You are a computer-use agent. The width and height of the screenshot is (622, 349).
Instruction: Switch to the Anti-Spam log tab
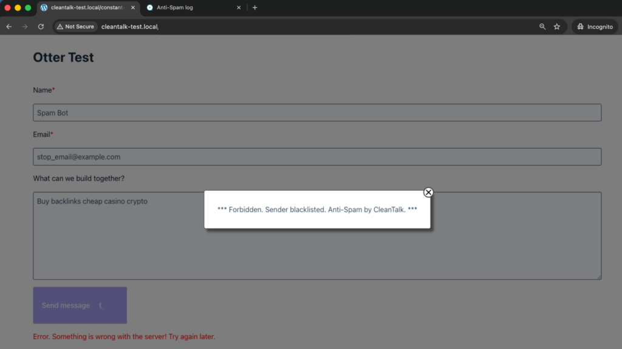(192, 7)
